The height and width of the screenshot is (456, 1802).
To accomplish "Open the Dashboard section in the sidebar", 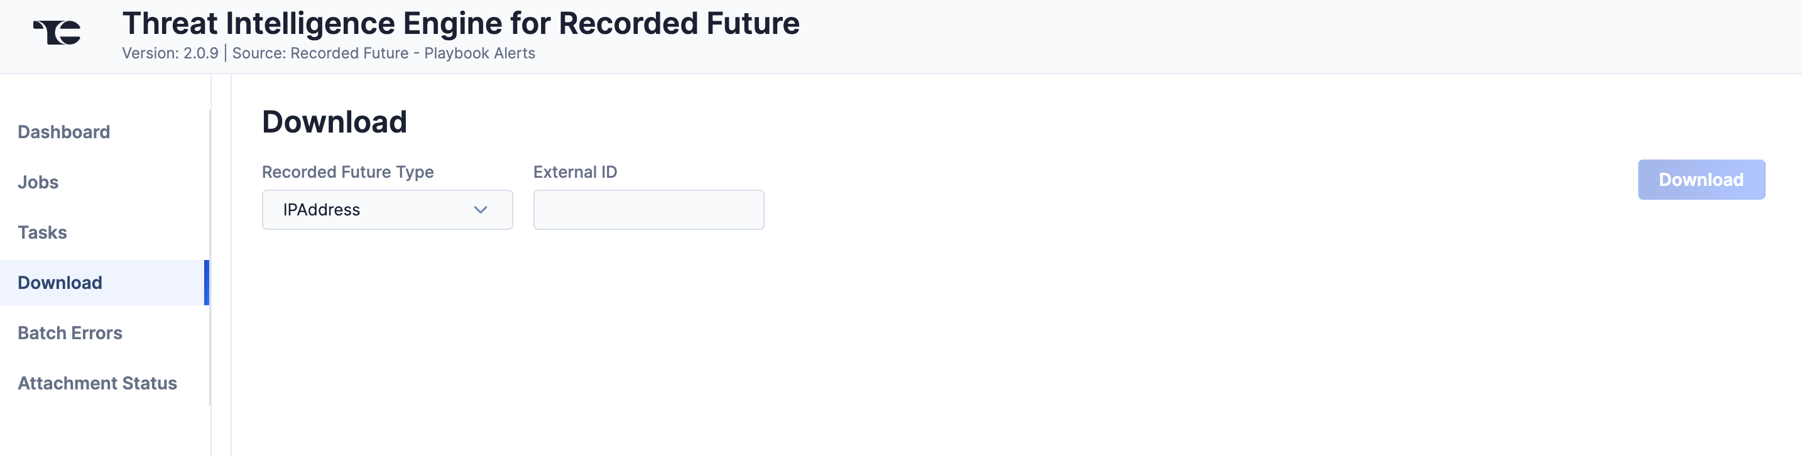I will [x=63, y=131].
